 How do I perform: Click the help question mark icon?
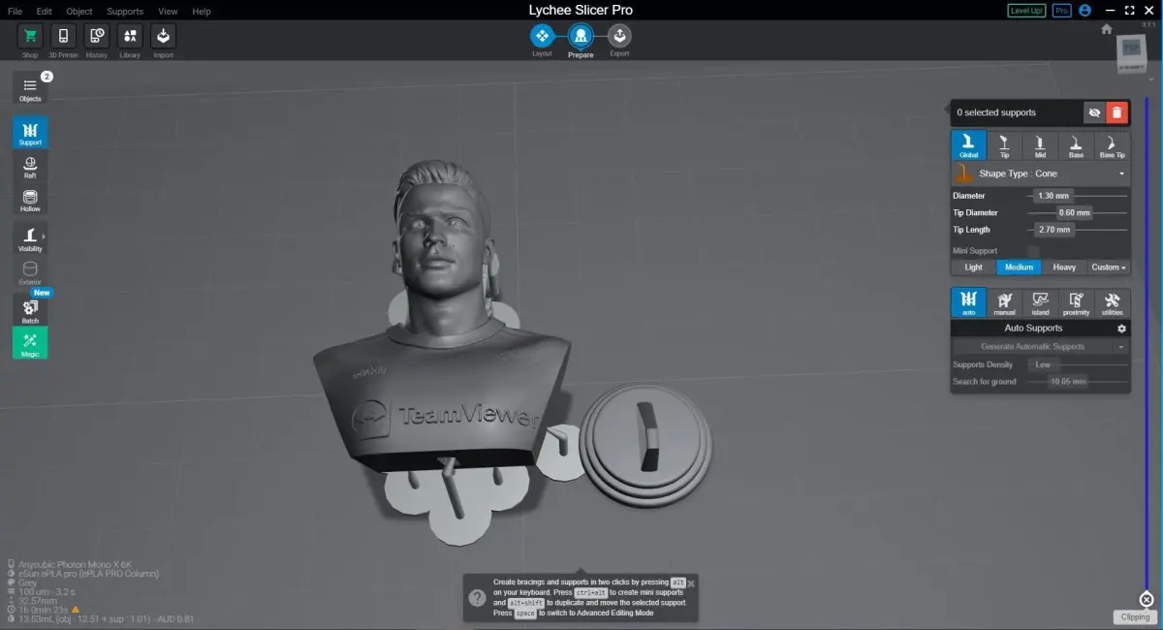tap(477, 598)
